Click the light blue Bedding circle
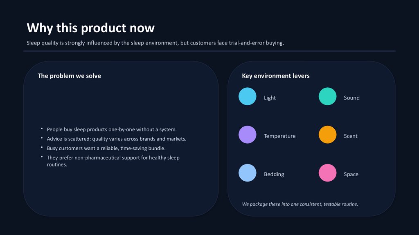The width and height of the screenshot is (419, 235). [248, 173]
